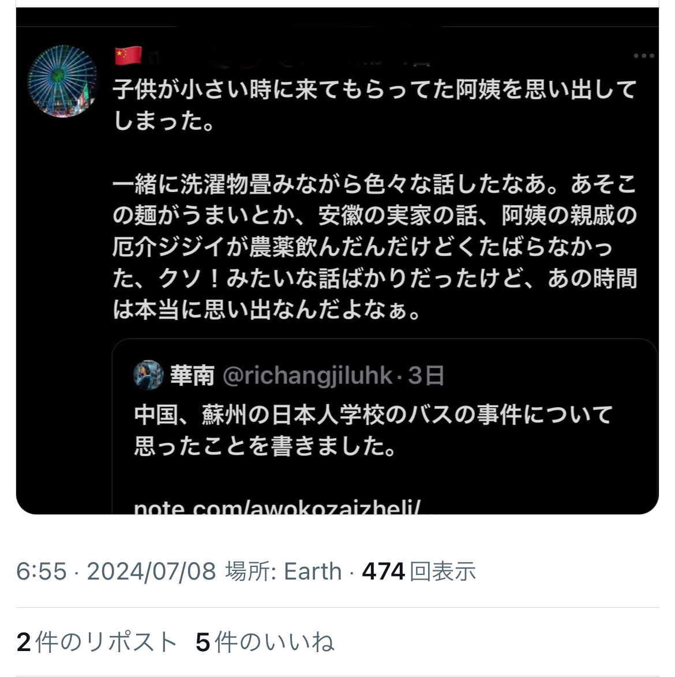Click the 2024/07/08 post date
This screenshot has height=677, width=675.
(x=151, y=571)
